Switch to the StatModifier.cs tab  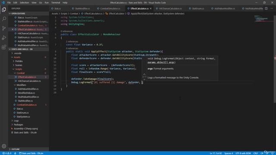pyautogui.click(x=82, y=9)
